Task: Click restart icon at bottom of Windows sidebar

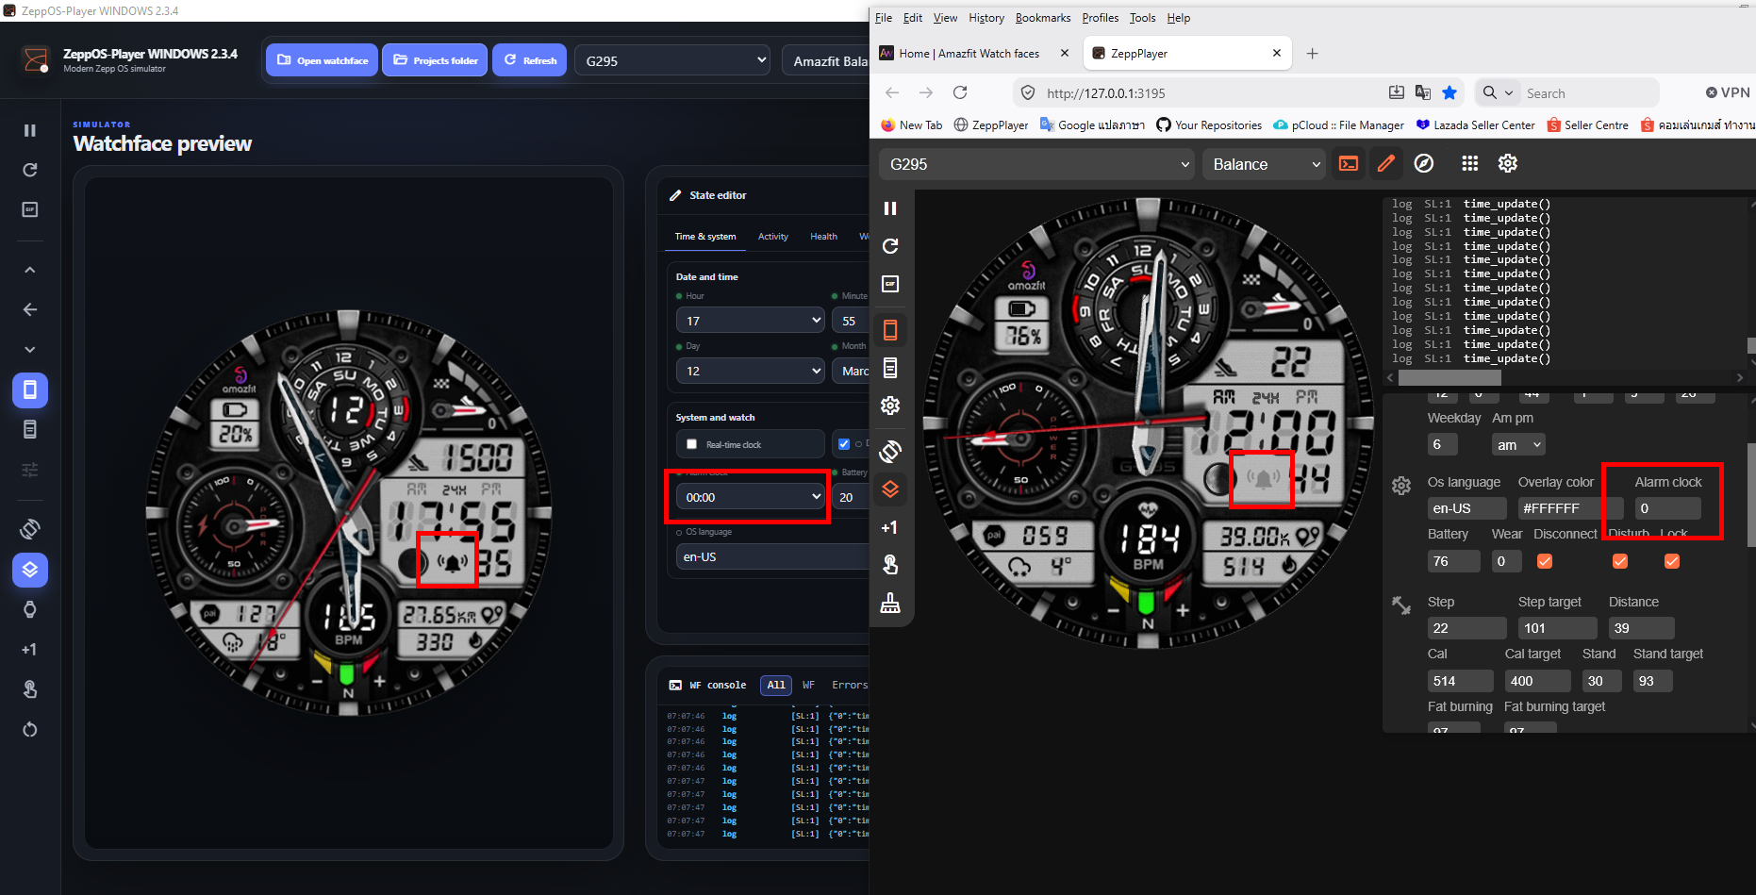Action: [30, 729]
